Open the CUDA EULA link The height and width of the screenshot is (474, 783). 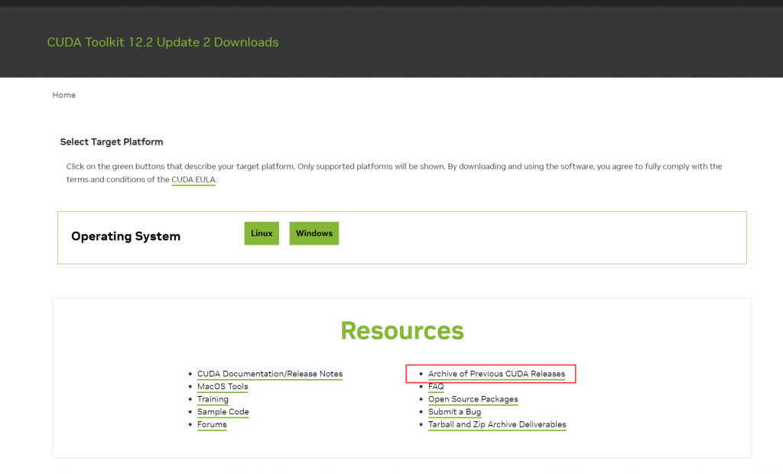pyautogui.click(x=193, y=180)
